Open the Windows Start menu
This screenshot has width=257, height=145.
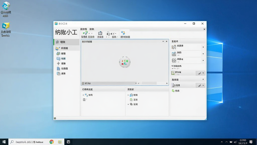pos(4,142)
